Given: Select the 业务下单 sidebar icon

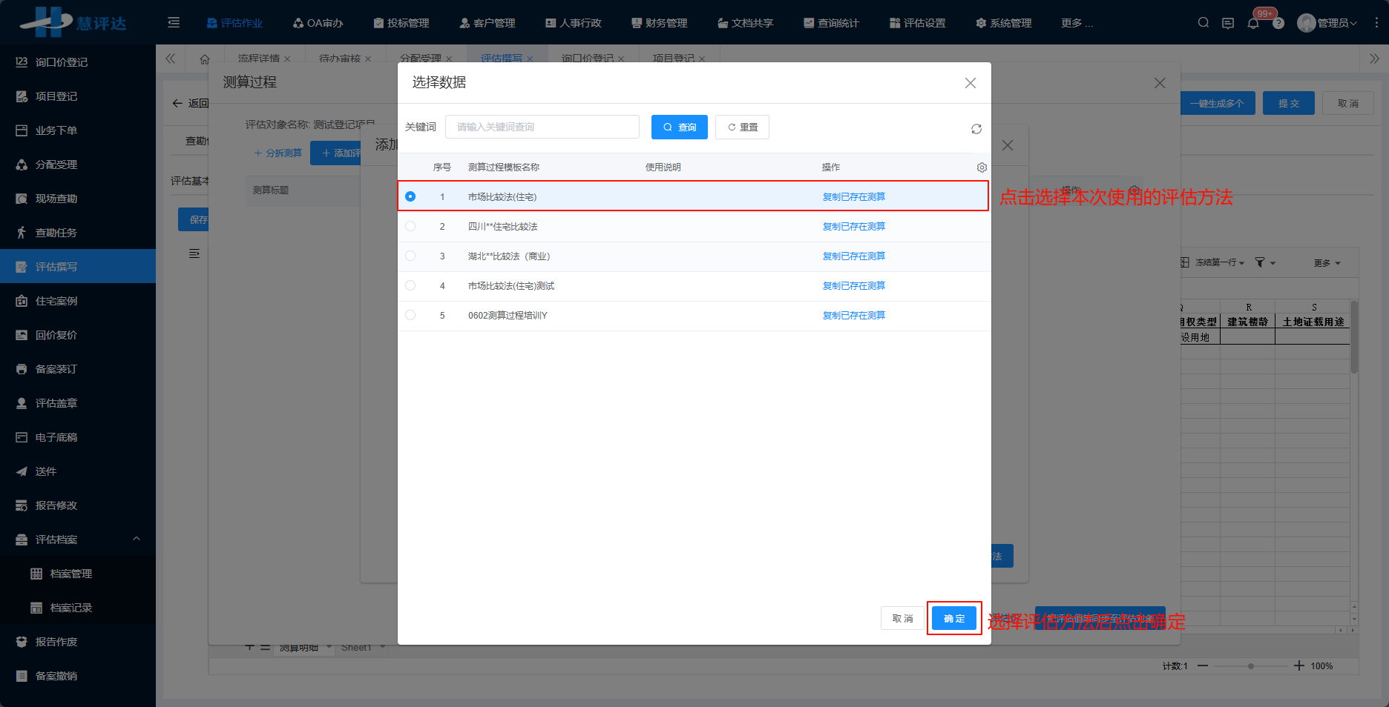Looking at the screenshot, I should pyautogui.click(x=52, y=130).
